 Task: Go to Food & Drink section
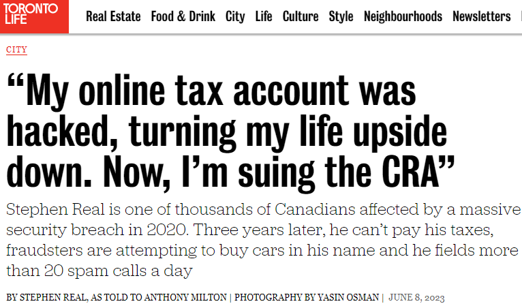point(183,16)
